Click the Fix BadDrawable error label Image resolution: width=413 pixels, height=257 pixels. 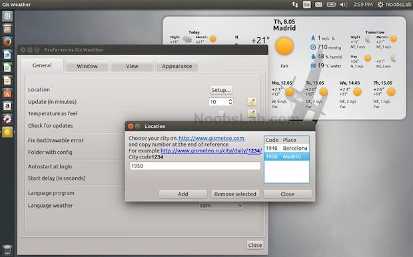tap(55, 140)
